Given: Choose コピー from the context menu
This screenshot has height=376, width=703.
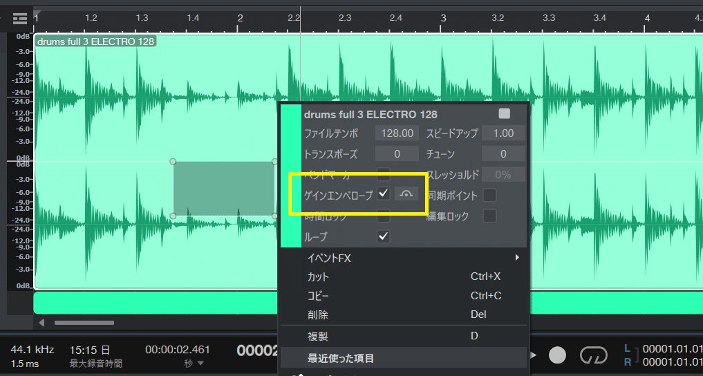Looking at the screenshot, I should pyautogui.click(x=404, y=296).
